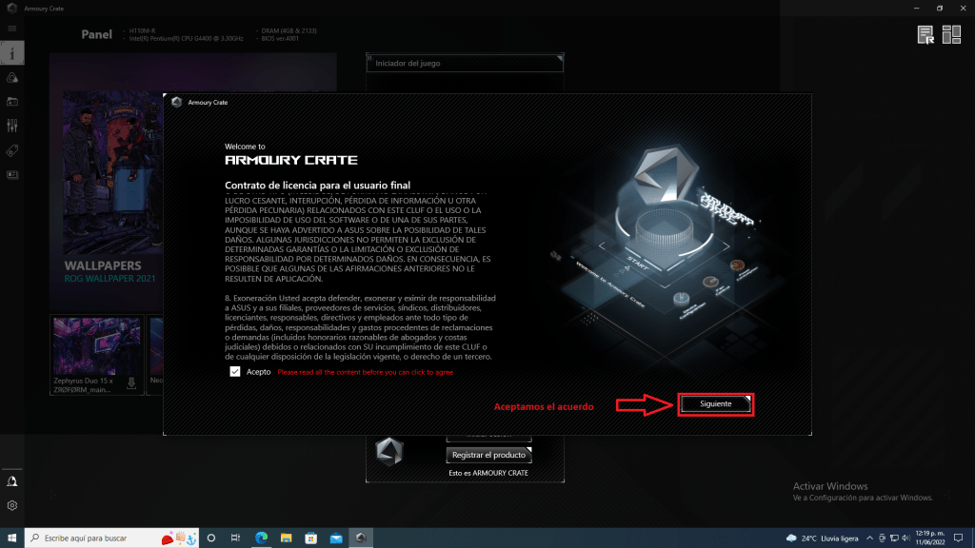This screenshot has width=975, height=548.
Task: Open Microsoft Edge from the taskbar
Action: (260, 537)
